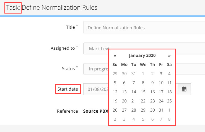The width and height of the screenshot is (205, 132).
Task: Click the January 2020 month header
Action: click(x=142, y=56)
